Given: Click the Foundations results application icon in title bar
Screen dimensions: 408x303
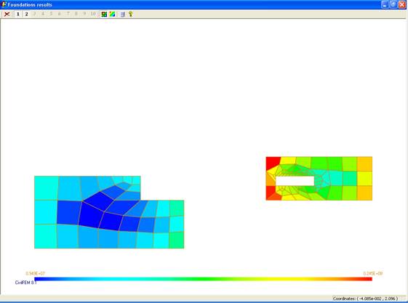Looking at the screenshot, I should pyautogui.click(x=4, y=4).
